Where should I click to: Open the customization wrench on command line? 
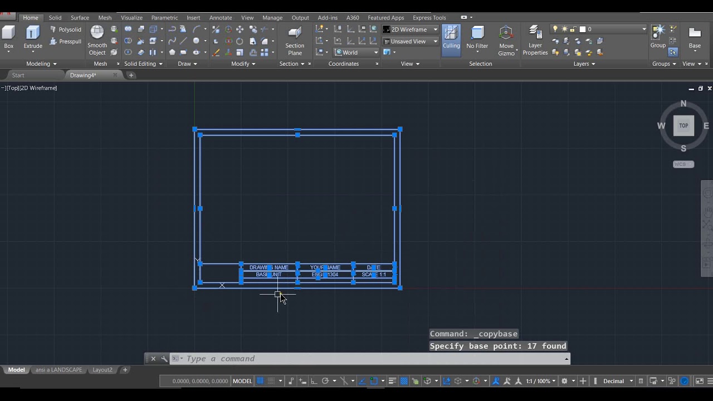(164, 359)
